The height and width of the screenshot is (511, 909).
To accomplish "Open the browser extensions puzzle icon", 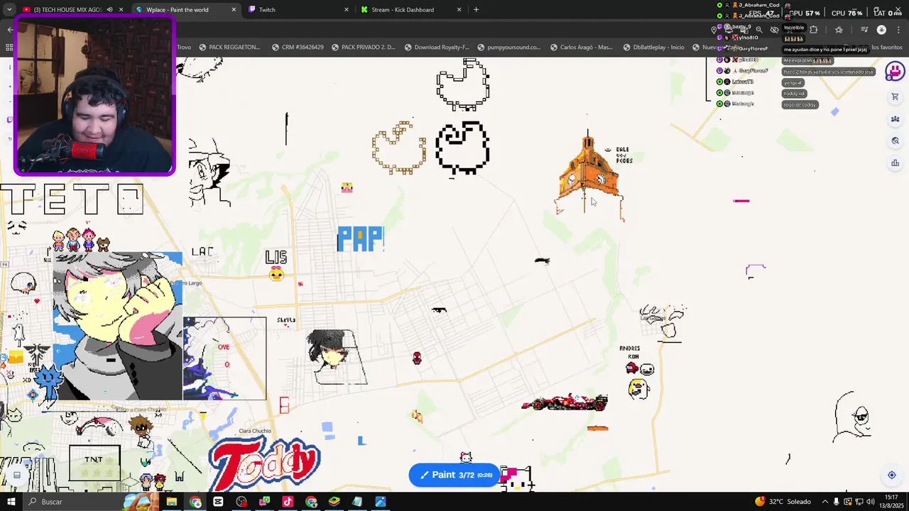I will [814, 30].
